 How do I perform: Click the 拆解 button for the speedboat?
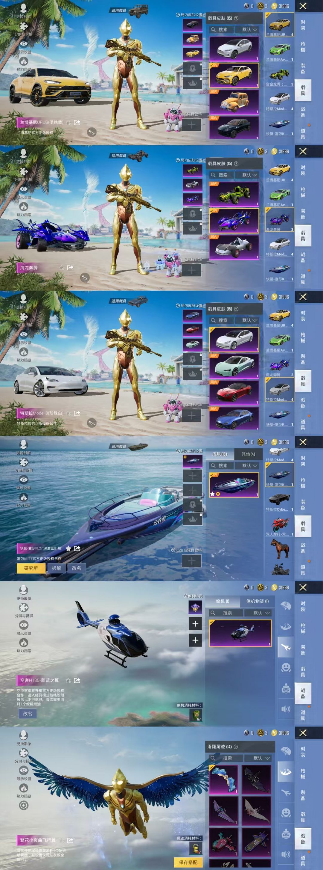pos(56,568)
